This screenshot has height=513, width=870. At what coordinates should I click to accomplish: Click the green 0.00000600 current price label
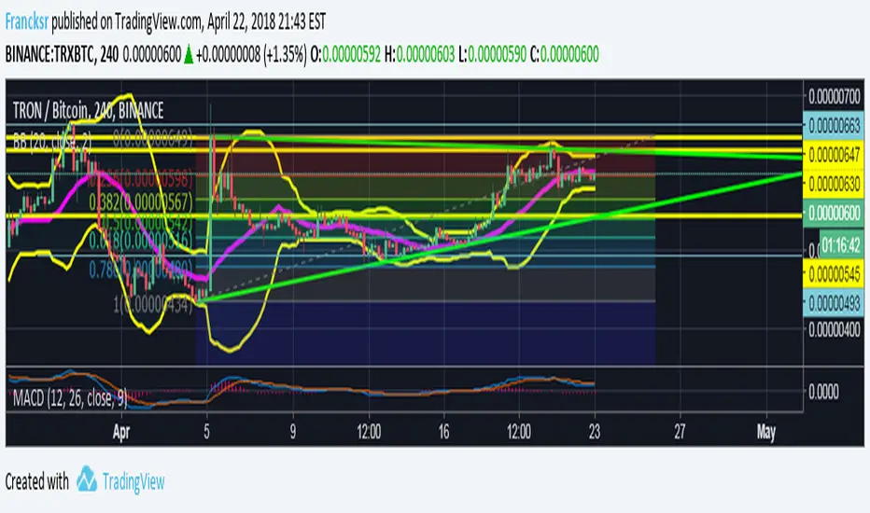834,214
